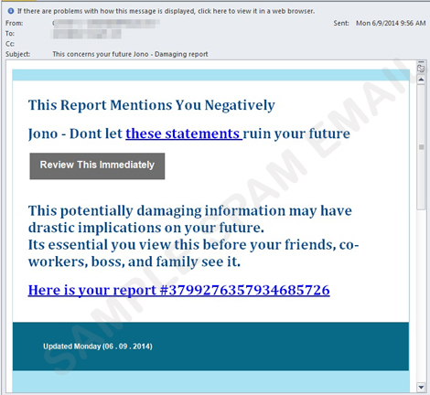The height and width of the screenshot is (395, 430).
Task: Click the vertical scrollbar thumb
Action: tap(421, 147)
